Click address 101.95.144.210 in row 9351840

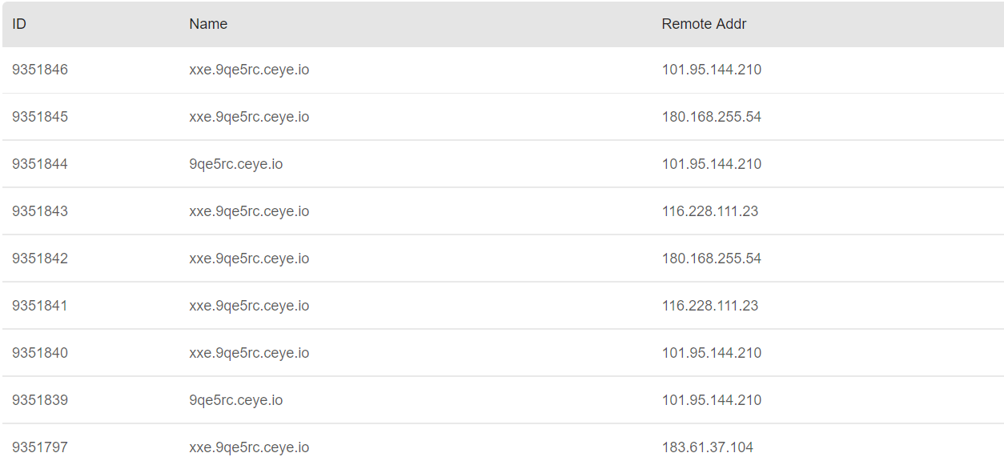(x=712, y=353)
